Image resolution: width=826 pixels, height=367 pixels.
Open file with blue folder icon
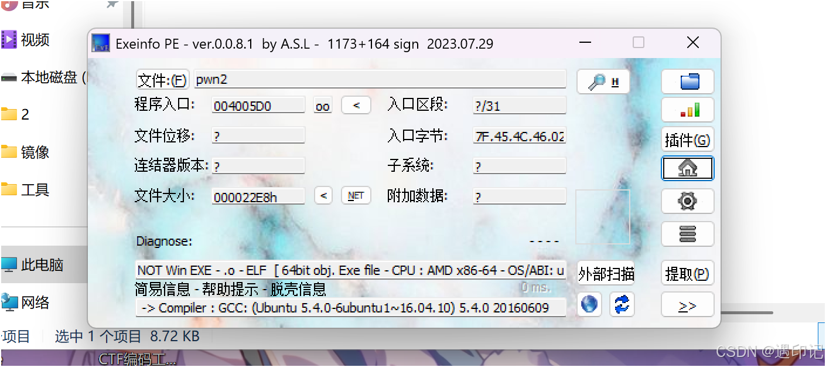[688, 81]
